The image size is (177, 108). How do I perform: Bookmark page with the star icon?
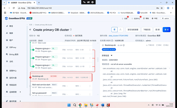pyautogui.click(x=162, y=8)
